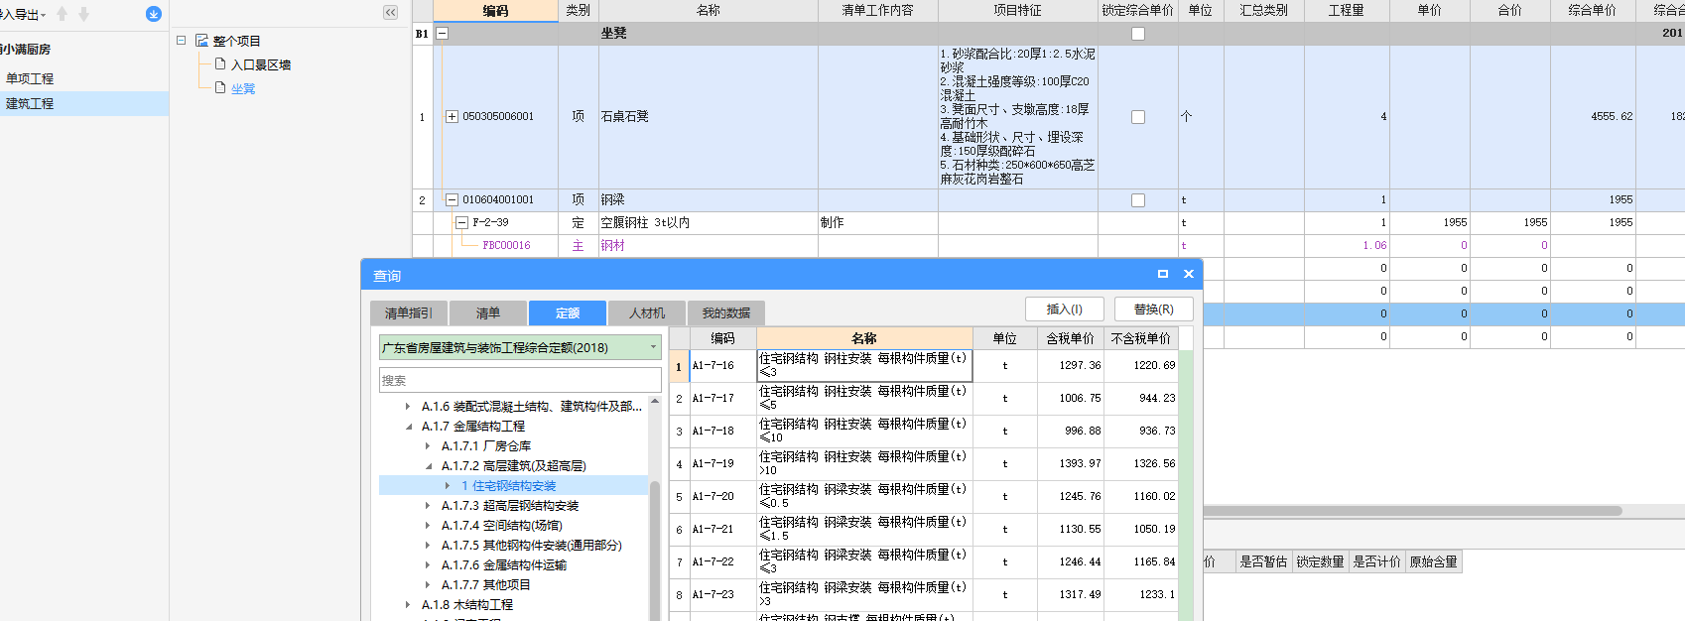Screen dimensions: 1685x621
Task: Expand A.1.8 木结构工程 node
Action: pos(408,604)
